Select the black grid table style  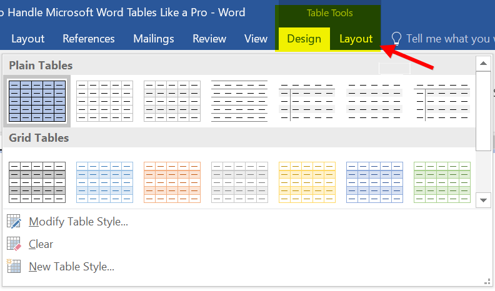pos(37,182)
